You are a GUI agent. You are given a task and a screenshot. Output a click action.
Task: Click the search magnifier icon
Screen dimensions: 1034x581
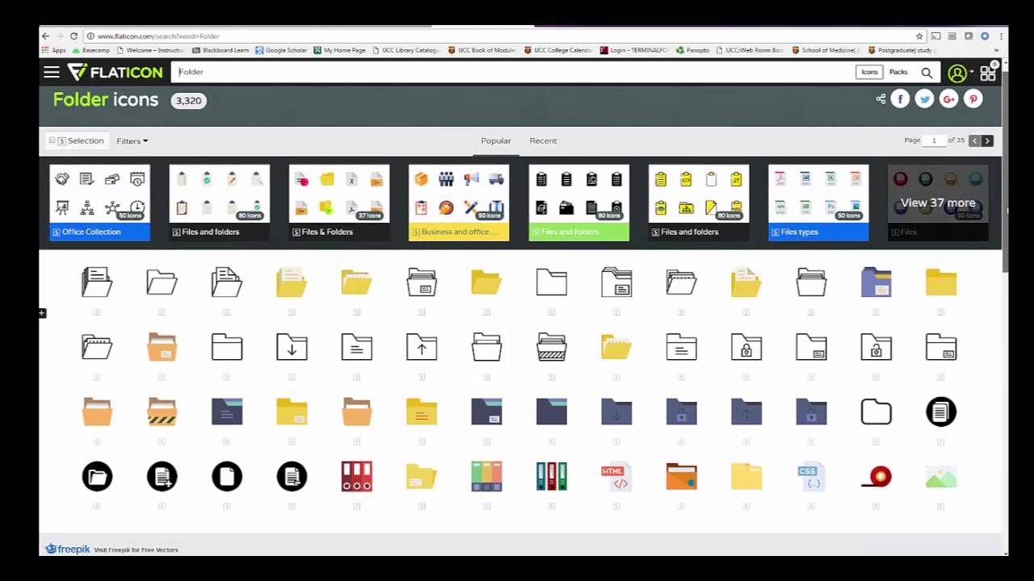coord(927,72)
